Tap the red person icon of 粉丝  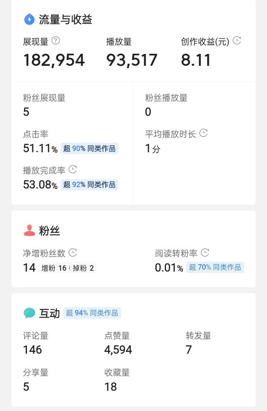pyautogui.click(x=29, y=231)
